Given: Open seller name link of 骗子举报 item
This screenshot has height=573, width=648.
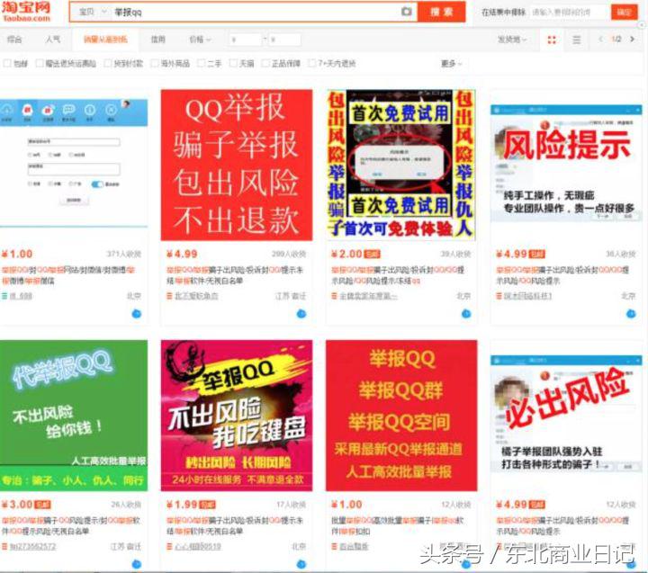Looking at the screenshot, I should pyautogui.click(x=196, y=296).
